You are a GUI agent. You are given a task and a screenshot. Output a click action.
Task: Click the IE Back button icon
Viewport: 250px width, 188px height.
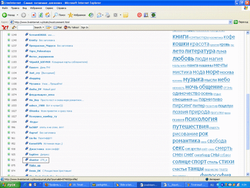(4, 15)
